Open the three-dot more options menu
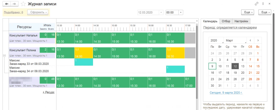Image resolution: width=275 pixels, height=110 pixels. pyautogui.click(x=263, y=4)
